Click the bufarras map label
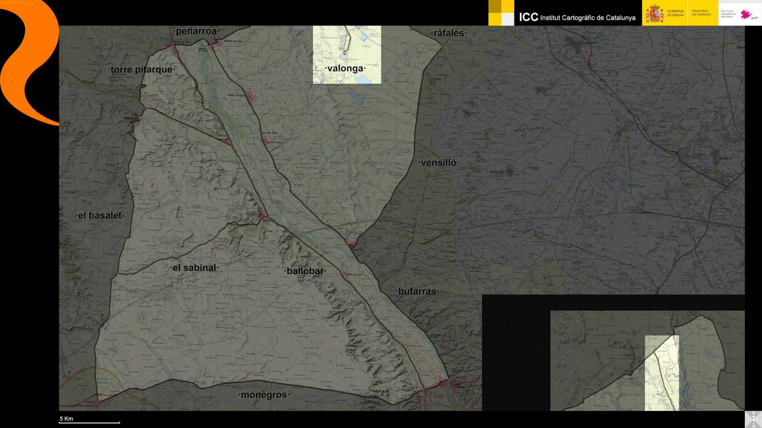The image size is (762, 428). point(417,291)
